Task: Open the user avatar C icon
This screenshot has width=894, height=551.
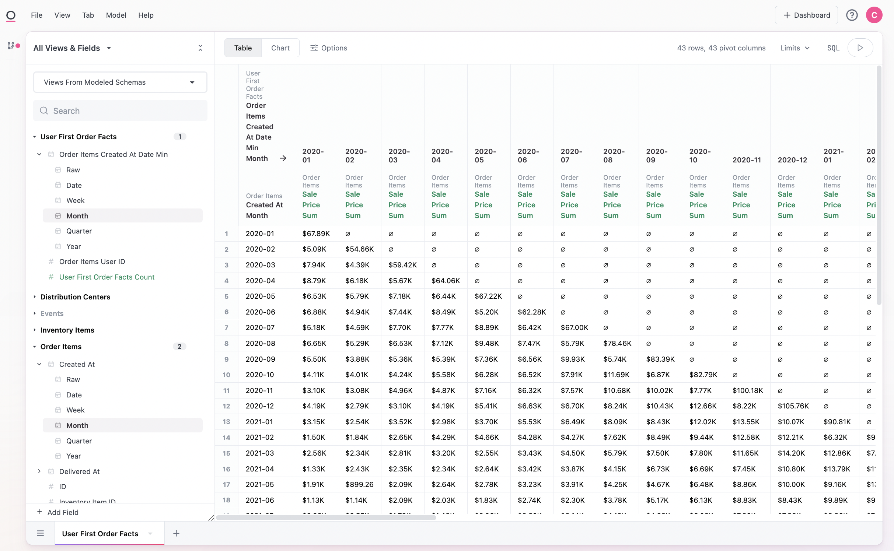Action: 874,15
